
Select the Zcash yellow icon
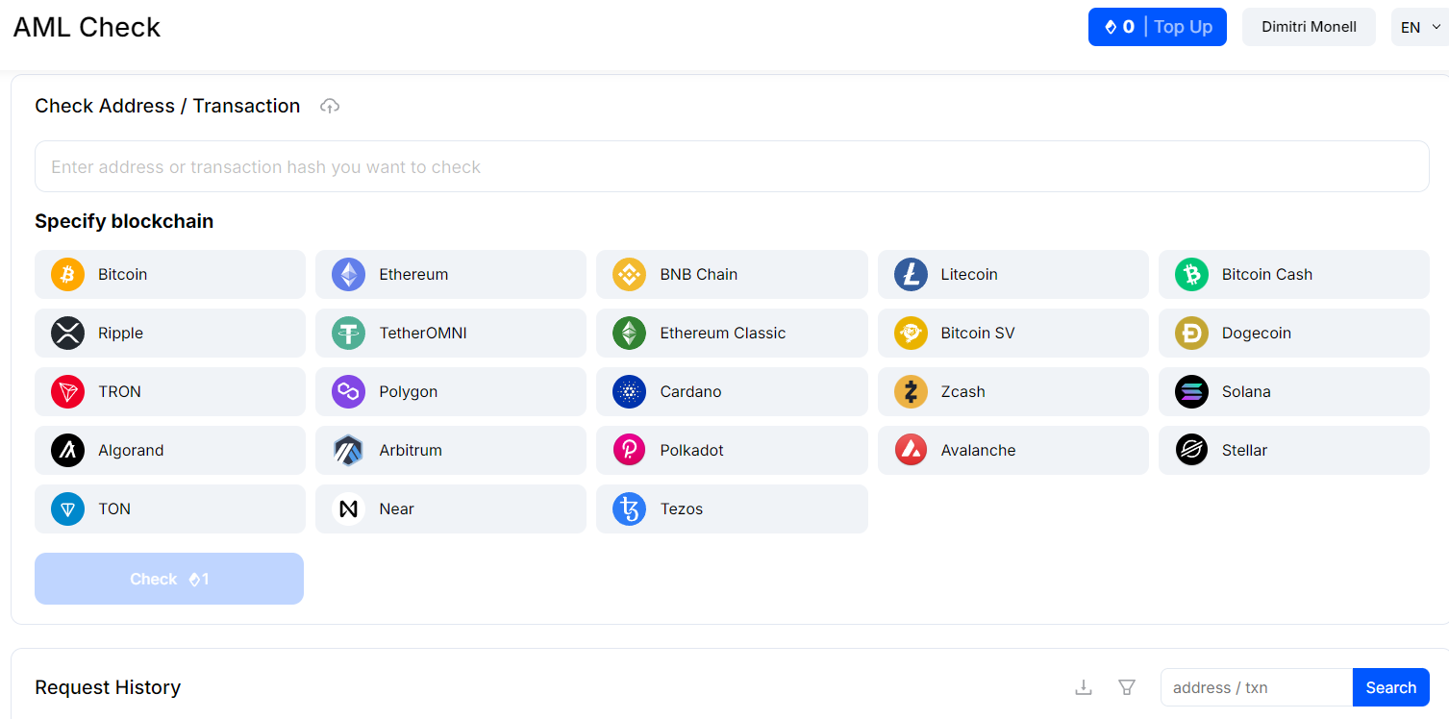tap(911, 392)
